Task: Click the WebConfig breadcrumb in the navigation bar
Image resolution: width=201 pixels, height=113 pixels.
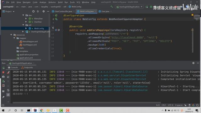Action: point(75,7)
